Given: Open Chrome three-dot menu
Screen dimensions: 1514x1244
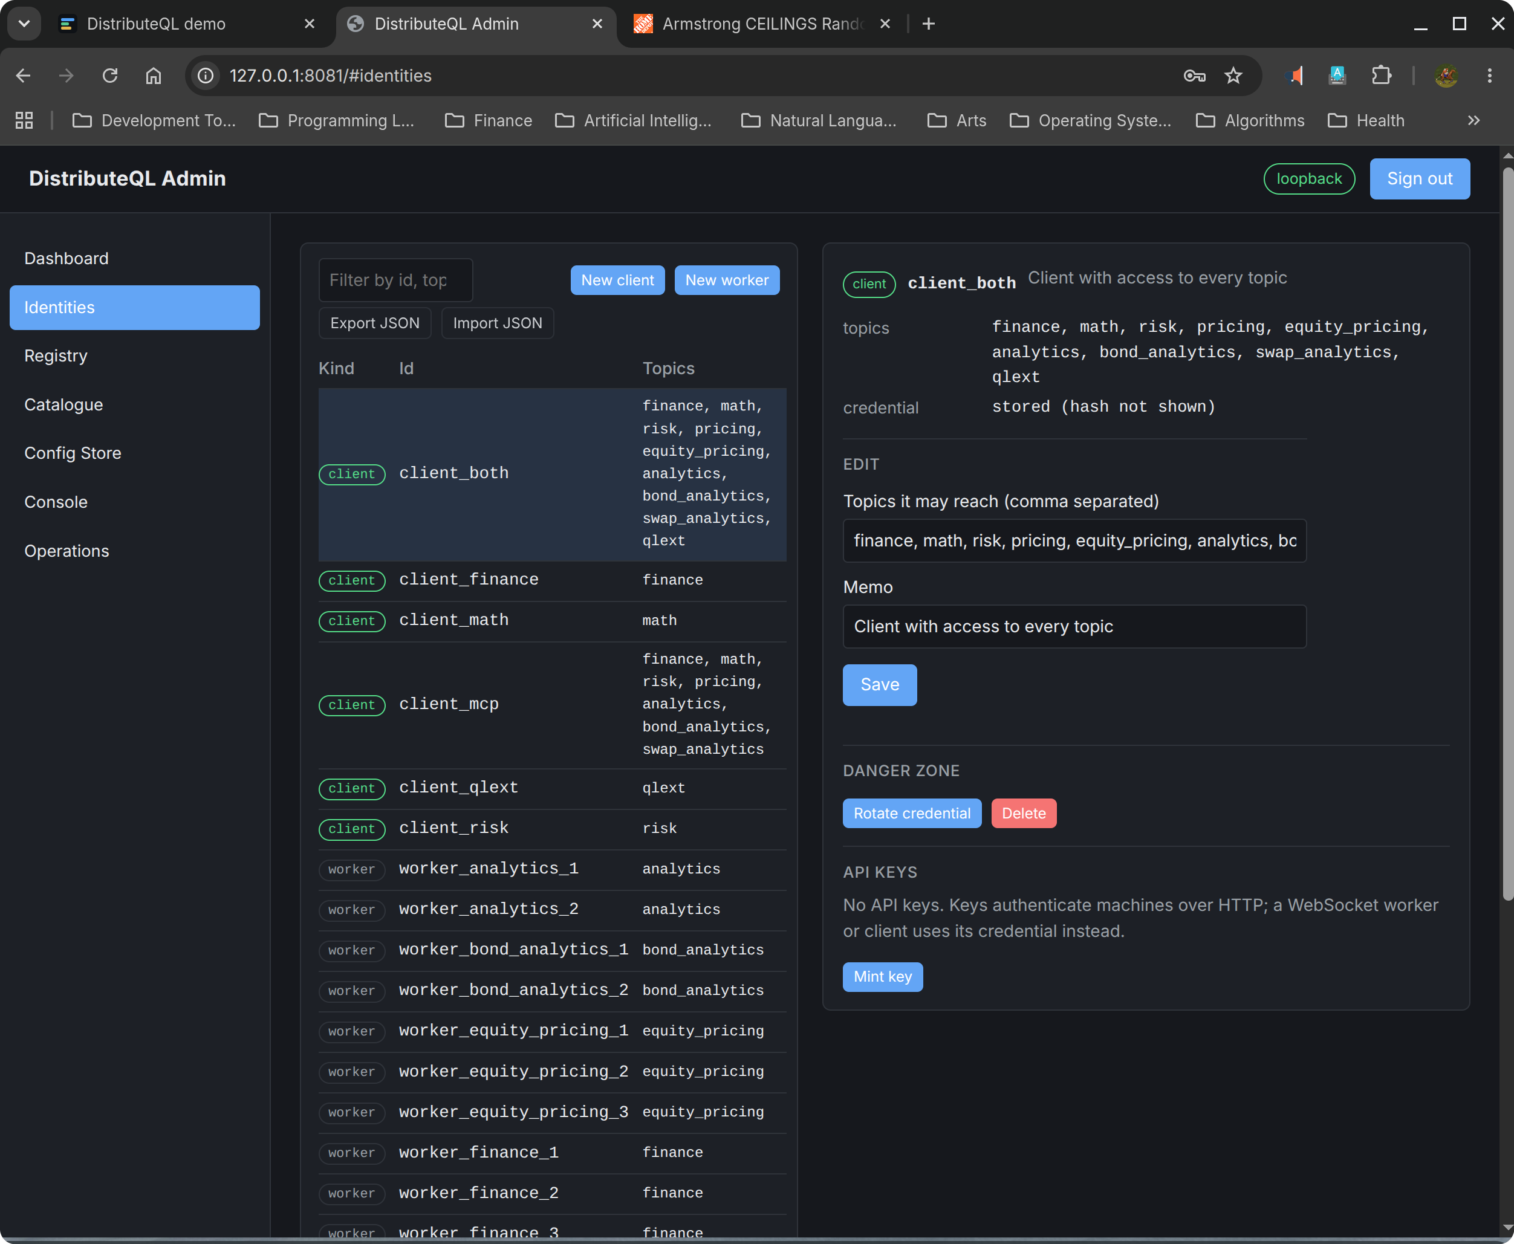Looking at the screenshot, I should coord(1490,75).
